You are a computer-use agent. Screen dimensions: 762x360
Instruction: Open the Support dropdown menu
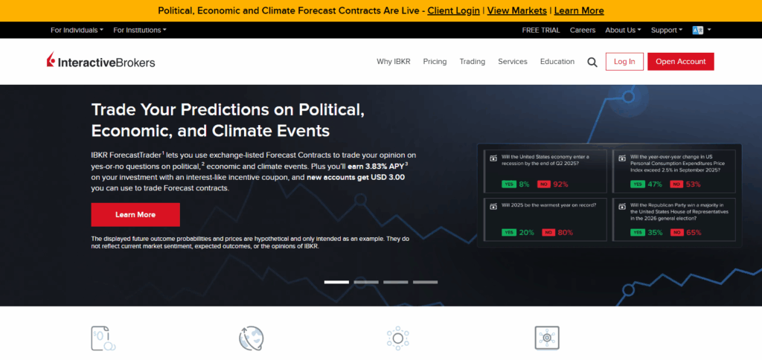(667, 30)
